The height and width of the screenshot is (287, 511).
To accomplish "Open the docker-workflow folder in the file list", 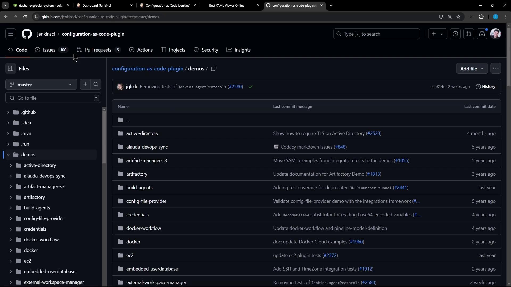I will (143, 228).
